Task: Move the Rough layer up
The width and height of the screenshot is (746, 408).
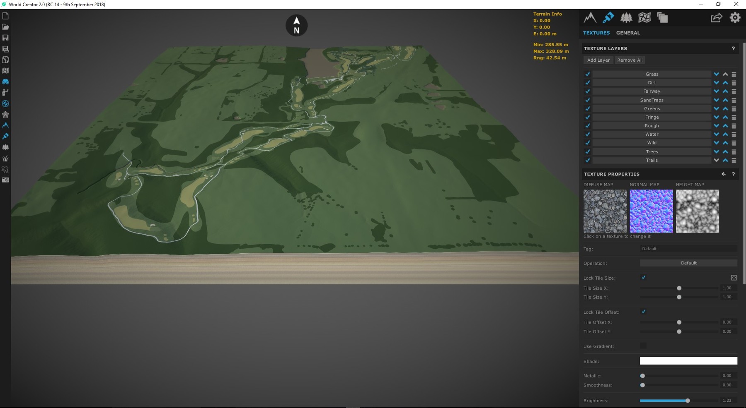Action: tap(725, 126)
